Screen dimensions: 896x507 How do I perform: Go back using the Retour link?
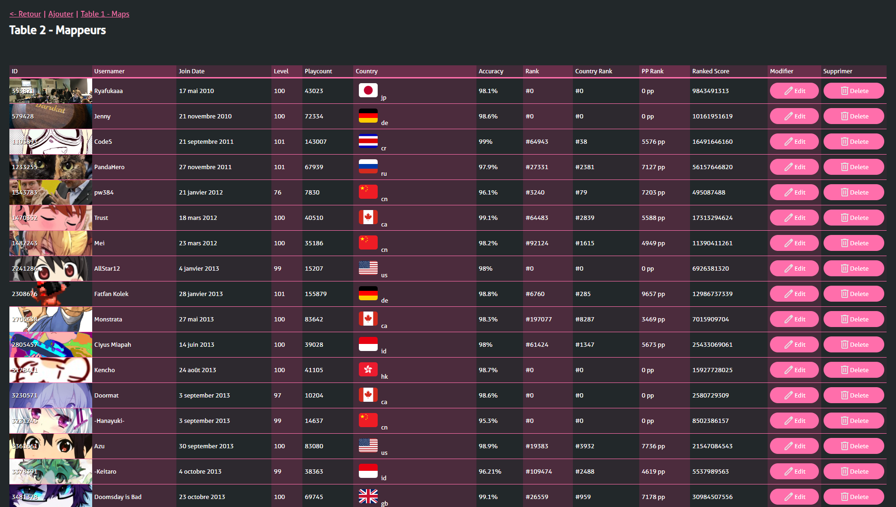click(25, 14)
